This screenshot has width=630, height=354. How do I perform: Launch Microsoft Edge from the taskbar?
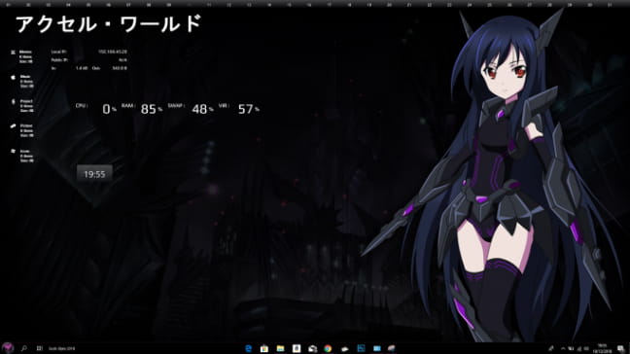248,348
